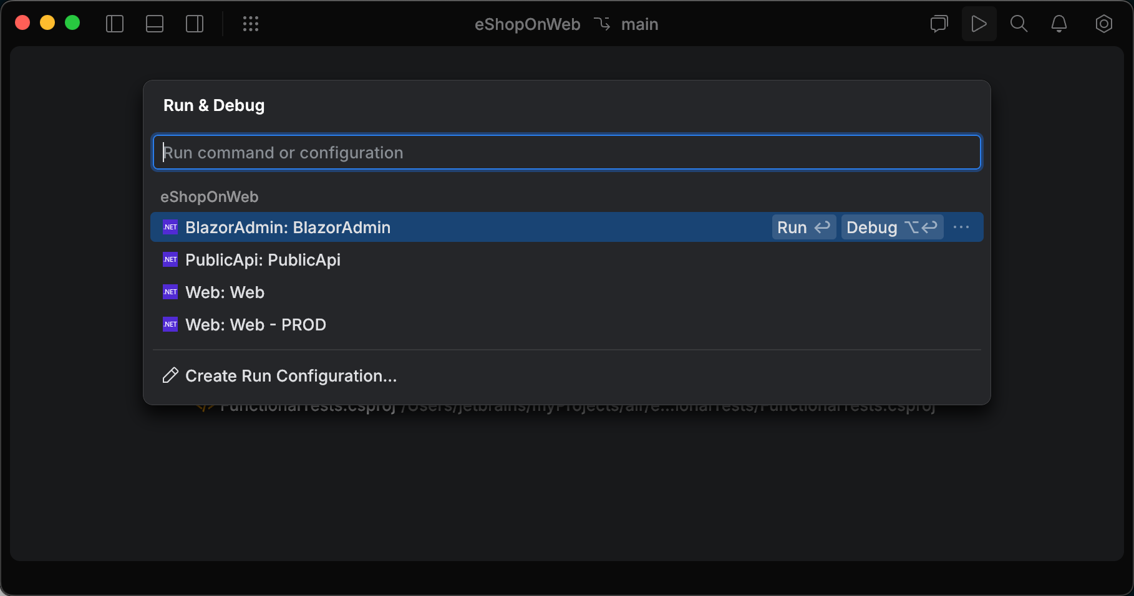This screenshot has width=1134, height=596.
Task: Select the Web: Web - PROD configuration
Action: (255, 324)
